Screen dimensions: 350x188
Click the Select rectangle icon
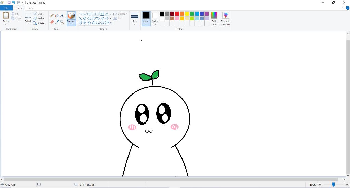coord(28,16)
